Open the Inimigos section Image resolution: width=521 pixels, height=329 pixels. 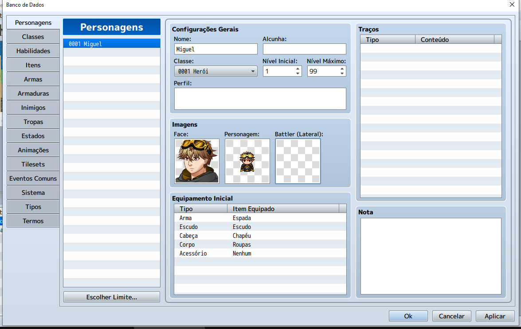[x=33, y=107]
